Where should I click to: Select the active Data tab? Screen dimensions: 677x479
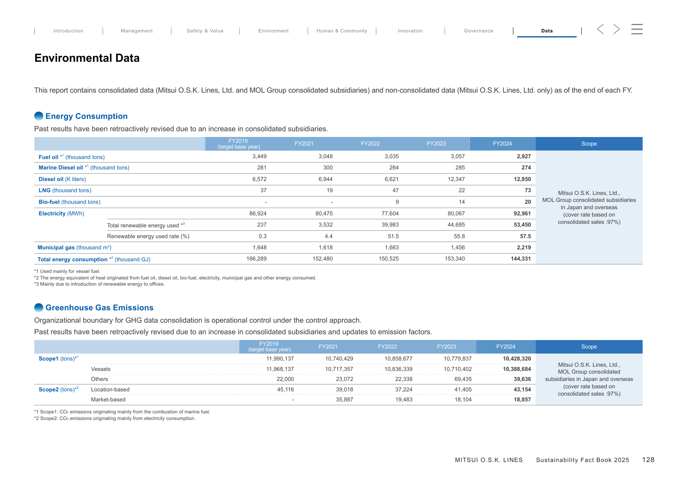547,31
